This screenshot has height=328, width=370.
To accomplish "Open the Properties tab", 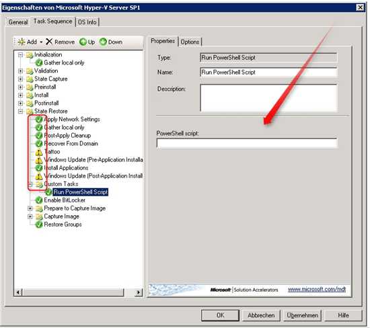I will (x=163, y=41).
